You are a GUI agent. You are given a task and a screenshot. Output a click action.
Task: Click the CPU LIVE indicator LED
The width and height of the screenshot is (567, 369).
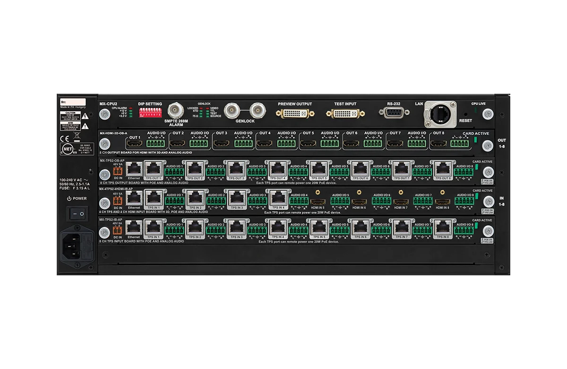pos(475,110)
